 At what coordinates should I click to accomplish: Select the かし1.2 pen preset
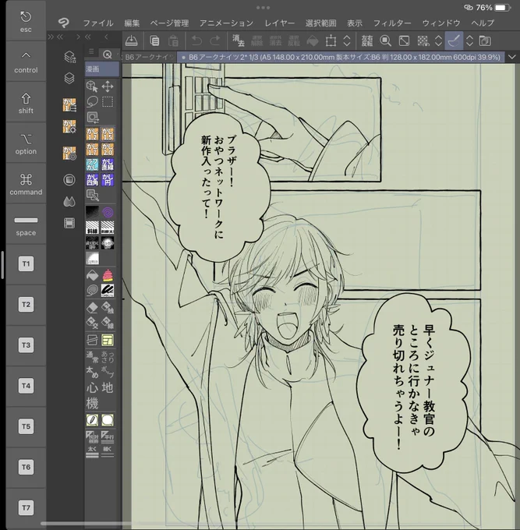pos(92,134)
